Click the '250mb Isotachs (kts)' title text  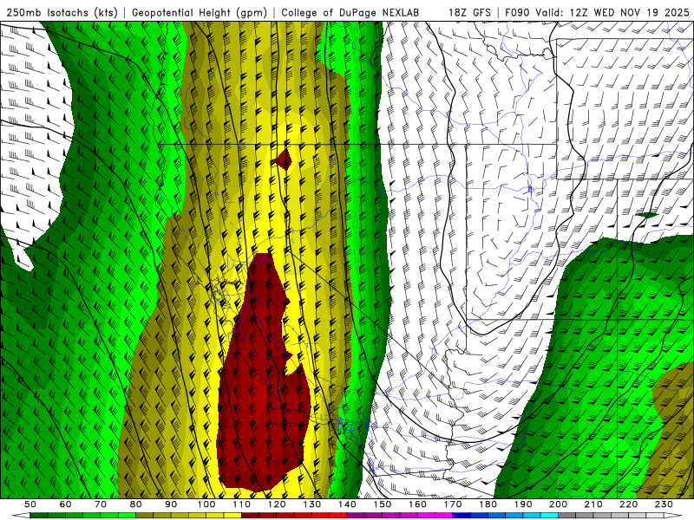pos(62,13)
